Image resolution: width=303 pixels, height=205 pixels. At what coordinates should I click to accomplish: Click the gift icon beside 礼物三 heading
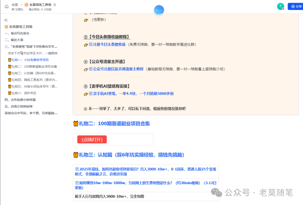pos(76,155)
